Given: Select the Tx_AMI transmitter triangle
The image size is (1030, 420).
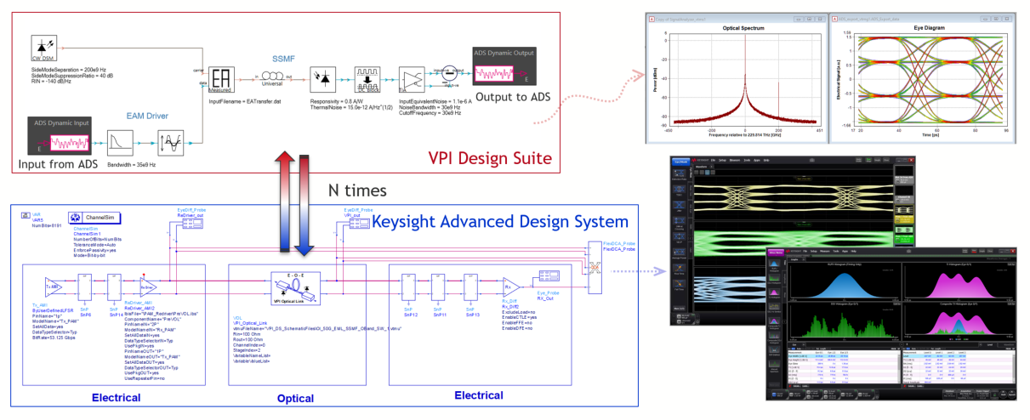Looking at the screenshot, I should tap(55, 287).
